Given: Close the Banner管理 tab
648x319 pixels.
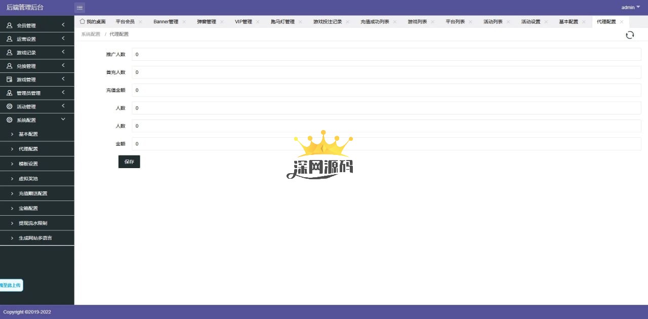Looking at the screenshot, I should point(184,22).
